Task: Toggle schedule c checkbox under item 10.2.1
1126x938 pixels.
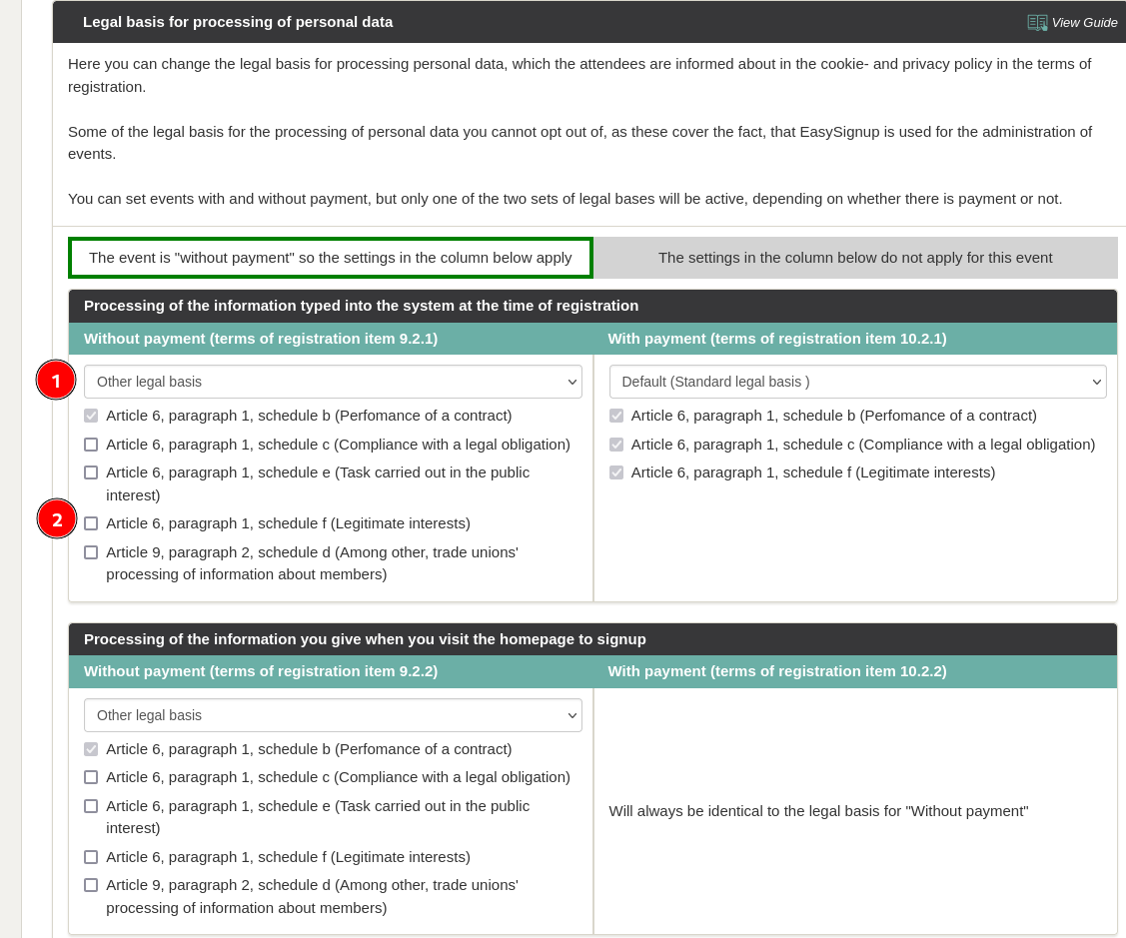Action: pos(616,445)
